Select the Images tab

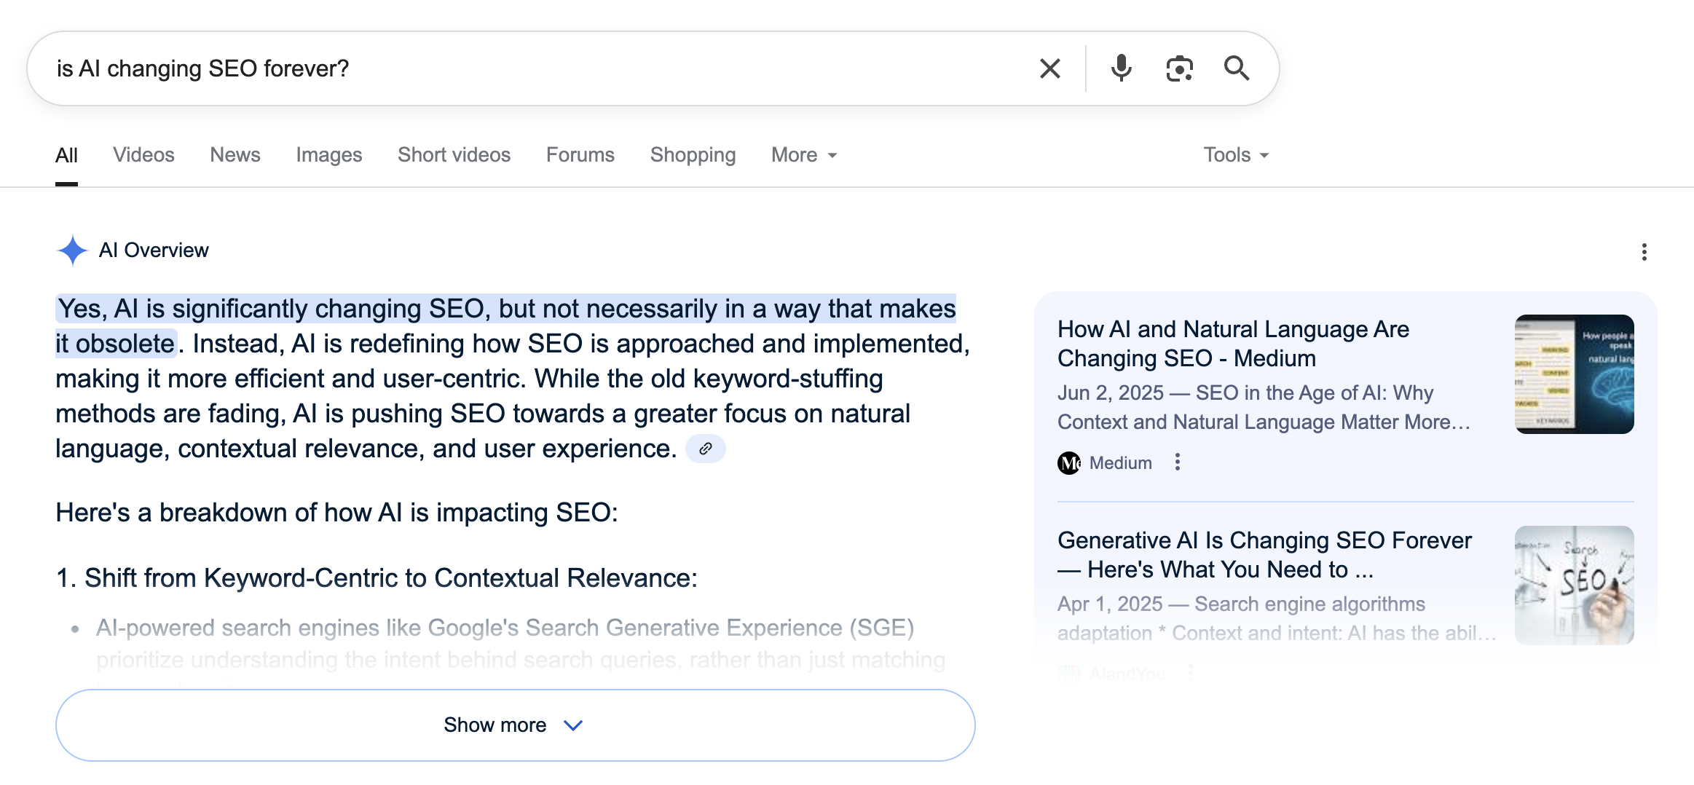pyautogui.click(x=328, y=155)
